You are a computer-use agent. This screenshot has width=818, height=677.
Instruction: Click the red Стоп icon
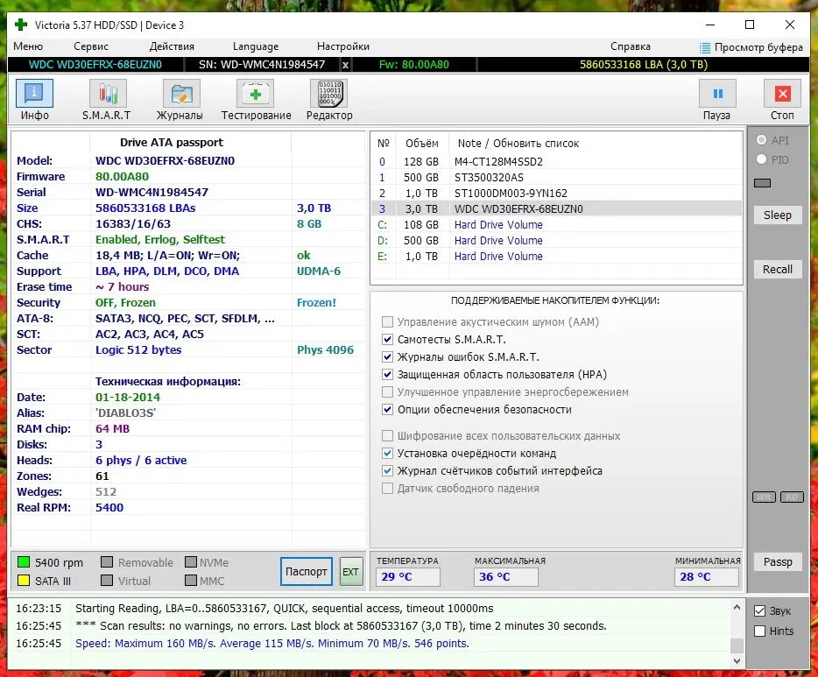pos(782,94)
